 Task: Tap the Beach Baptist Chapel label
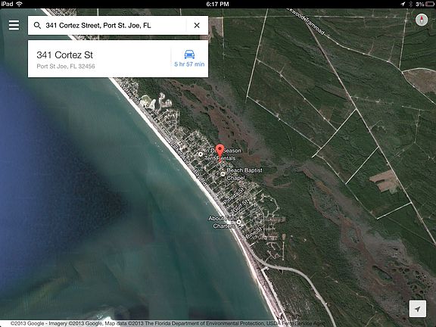coord(244,174)
